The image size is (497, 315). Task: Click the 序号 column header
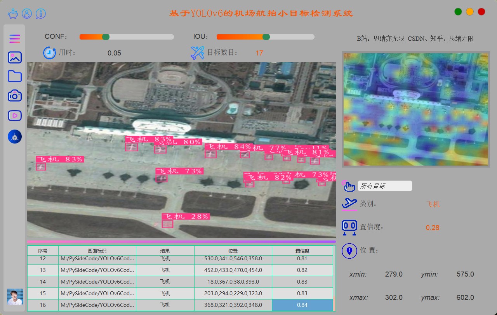pos(43,251)
